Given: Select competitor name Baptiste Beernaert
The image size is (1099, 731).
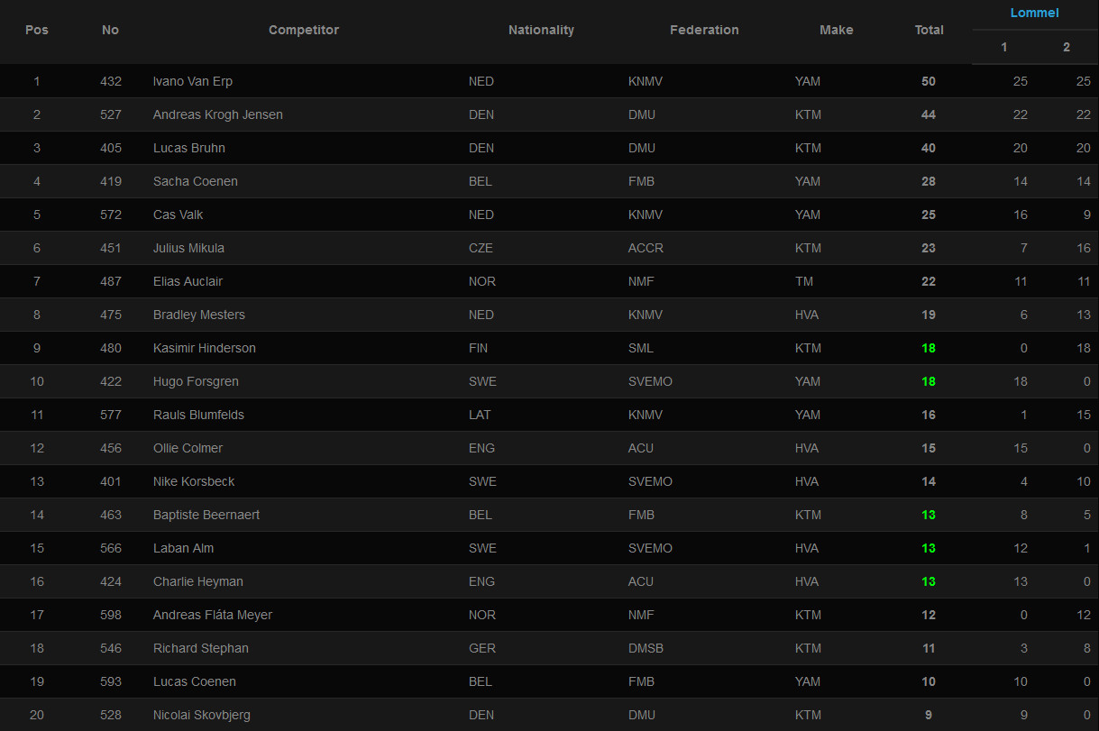Looking at the screenshot, I should click(x=206, y=515).
